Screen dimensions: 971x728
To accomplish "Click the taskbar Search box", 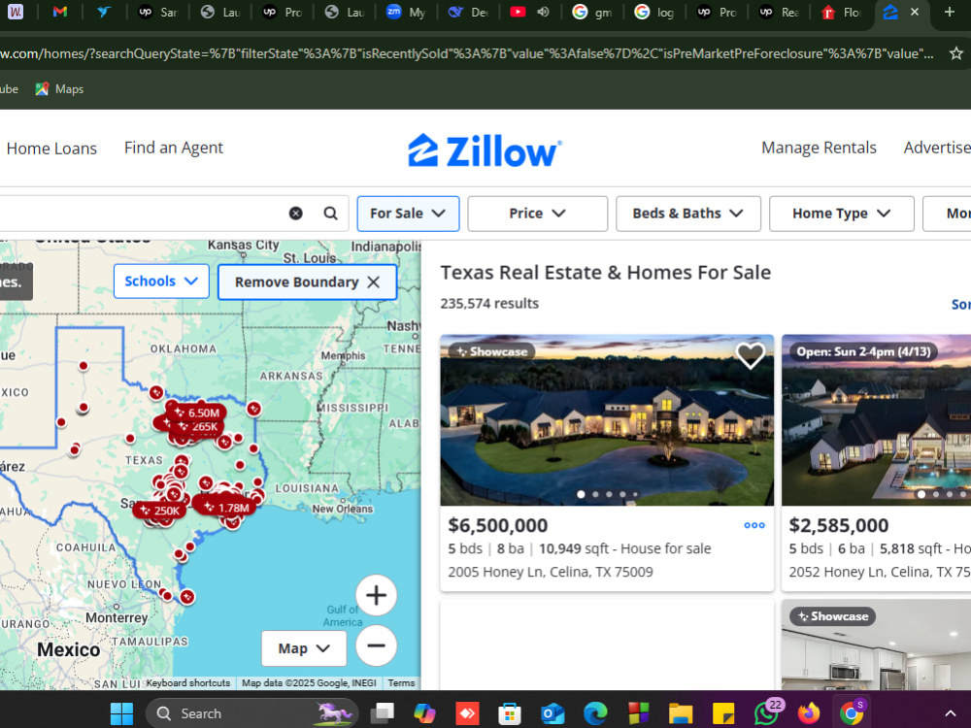I will (x=252, y=713).
